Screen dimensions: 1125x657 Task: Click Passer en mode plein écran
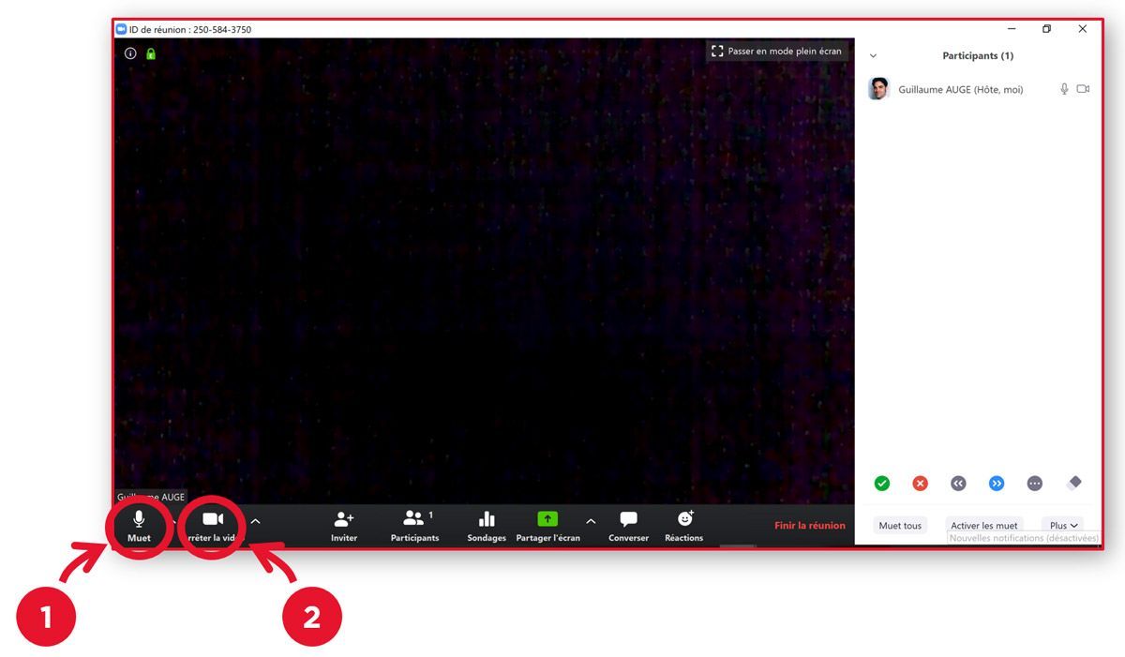click(776, 52)
